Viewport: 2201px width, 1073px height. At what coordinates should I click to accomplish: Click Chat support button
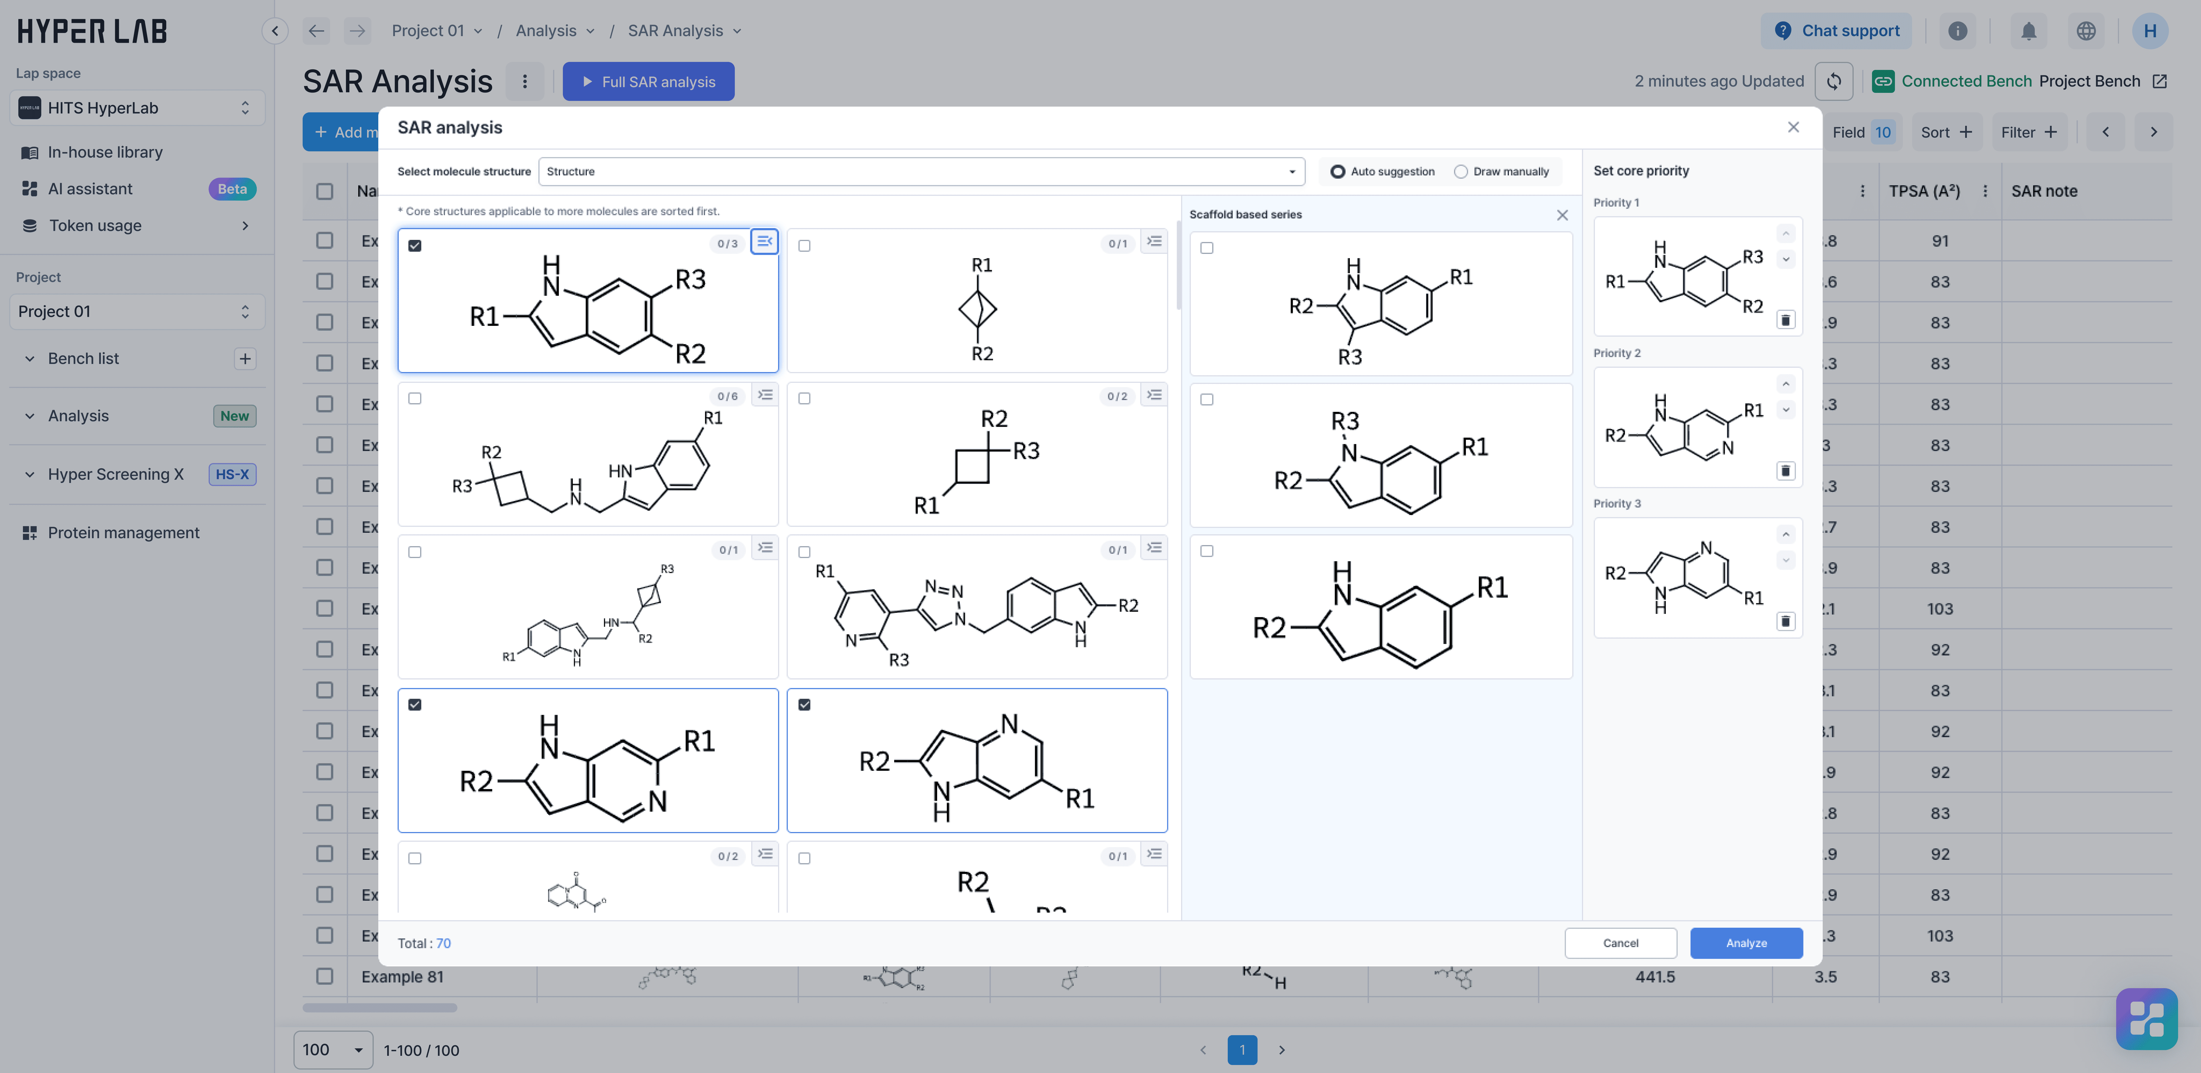[1836, 31]
